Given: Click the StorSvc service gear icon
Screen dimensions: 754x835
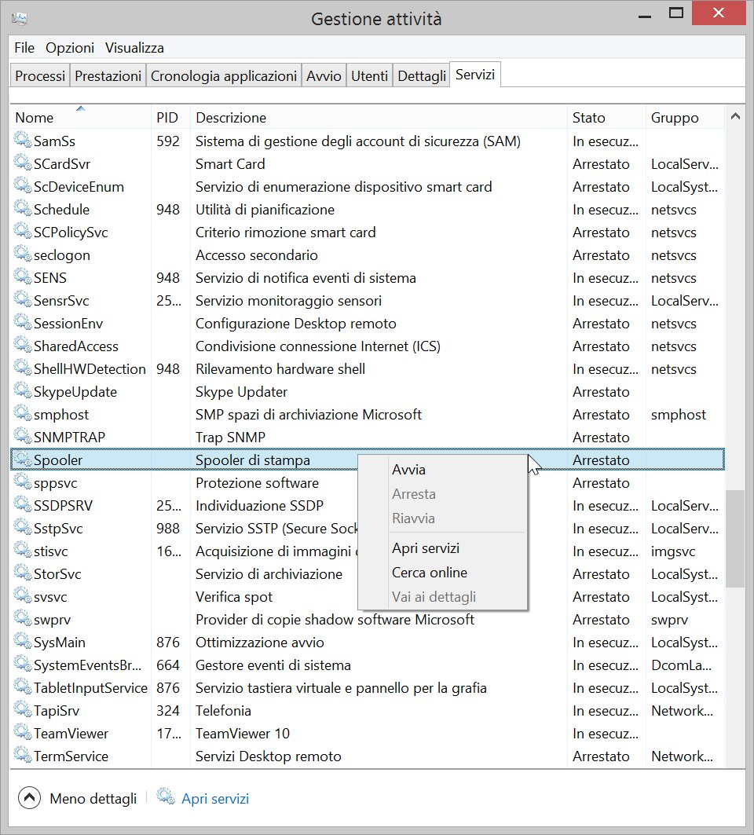Looking at the screenshot, I should point(22,573).
